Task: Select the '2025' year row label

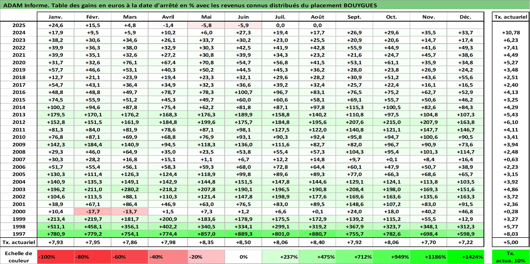Action: coord(19,25)
